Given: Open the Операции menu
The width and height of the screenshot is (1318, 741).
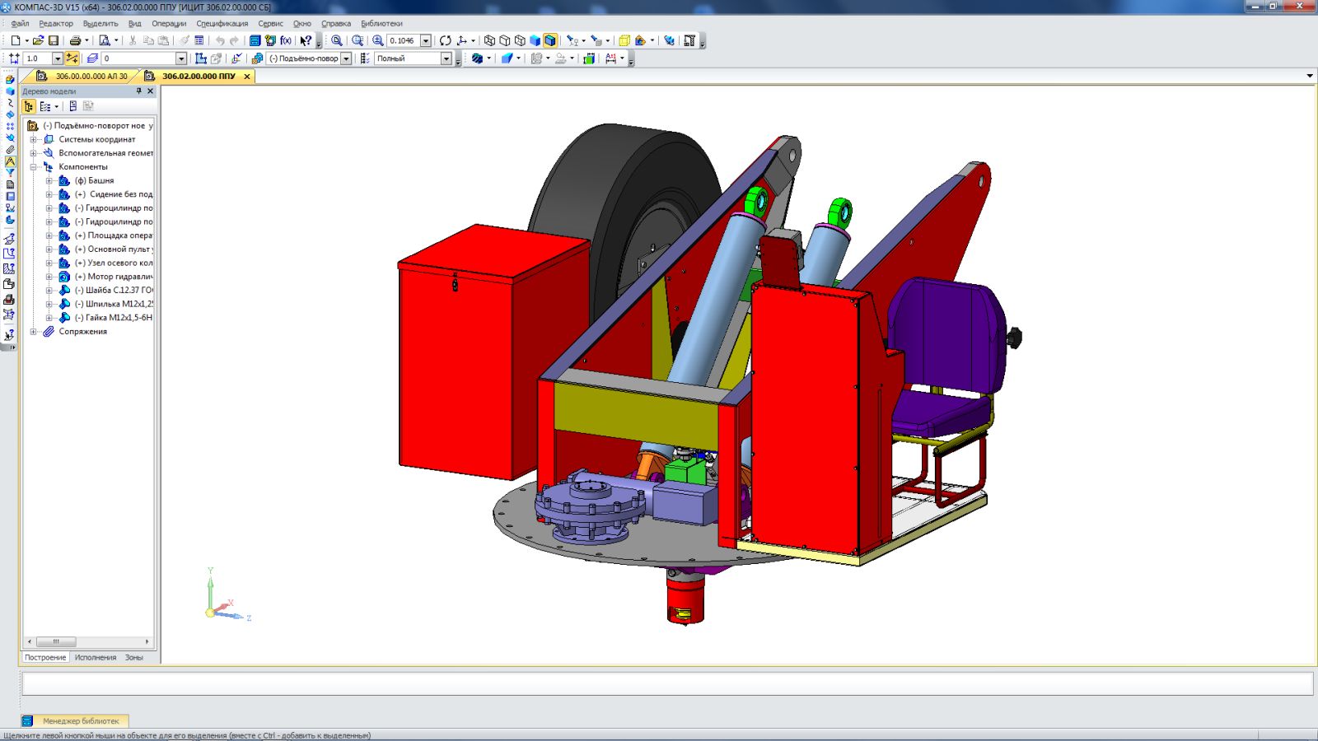Looking at the screenshot, I should pyautogui.click(x=168, y=24).
